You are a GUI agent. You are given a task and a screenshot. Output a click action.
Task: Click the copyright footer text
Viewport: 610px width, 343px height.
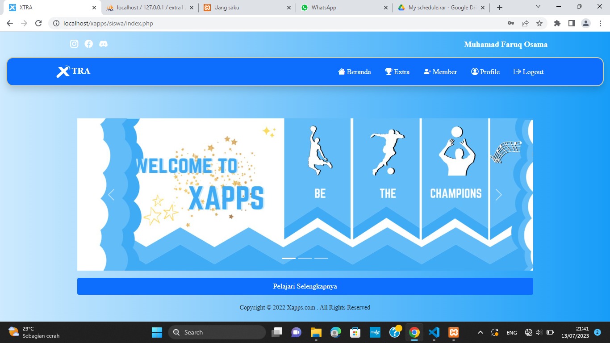[305, 307]
